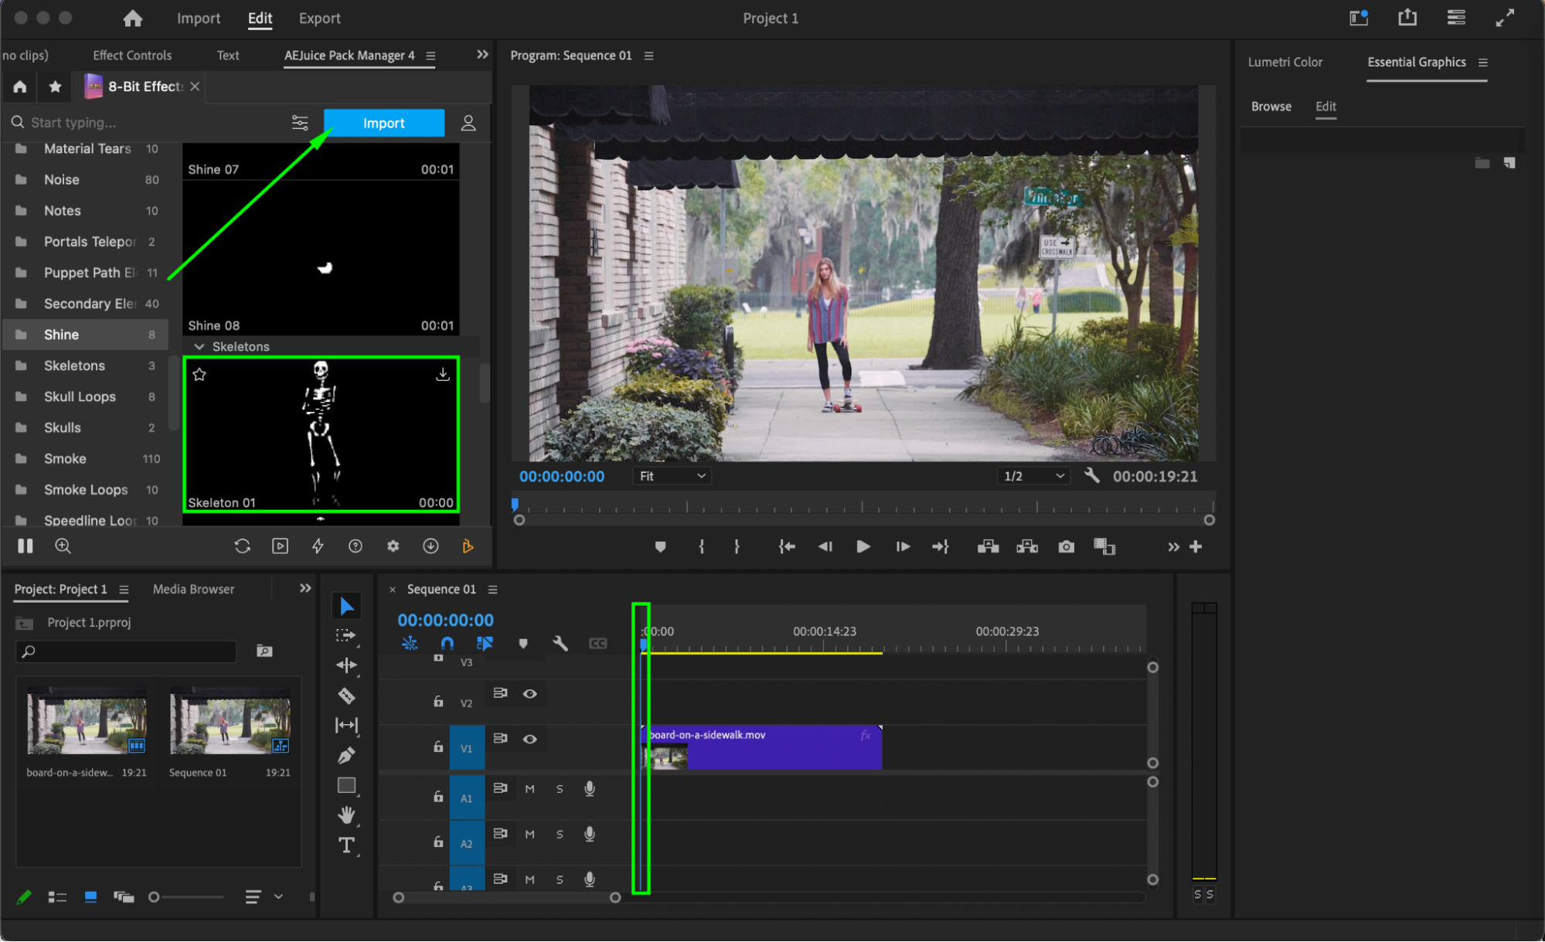Click the download icon on Skeleton 01
The image size is (1545, 942).
tap(442, 375)
